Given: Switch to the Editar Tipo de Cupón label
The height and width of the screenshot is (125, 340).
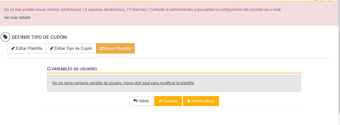Looking at the screenshot, I should pos(73,49).
